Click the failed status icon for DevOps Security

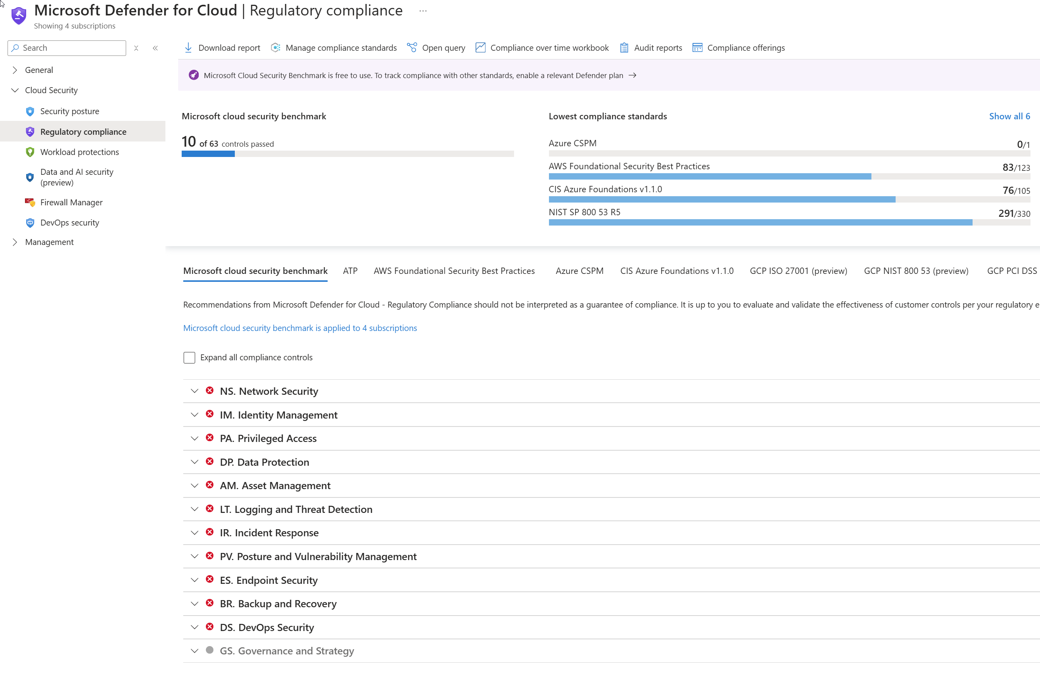pyautogui.click(x=210, y=626)
